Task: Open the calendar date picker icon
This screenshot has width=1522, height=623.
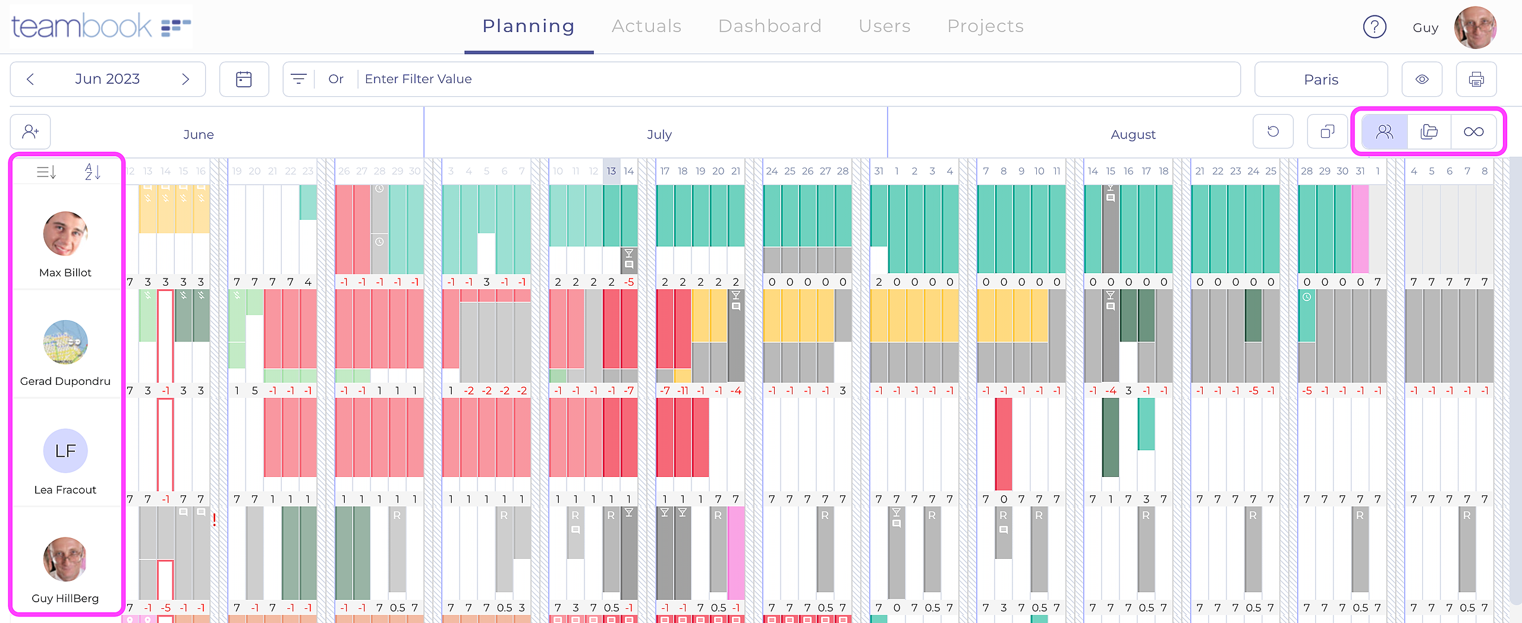Action: tap(244, 78)
